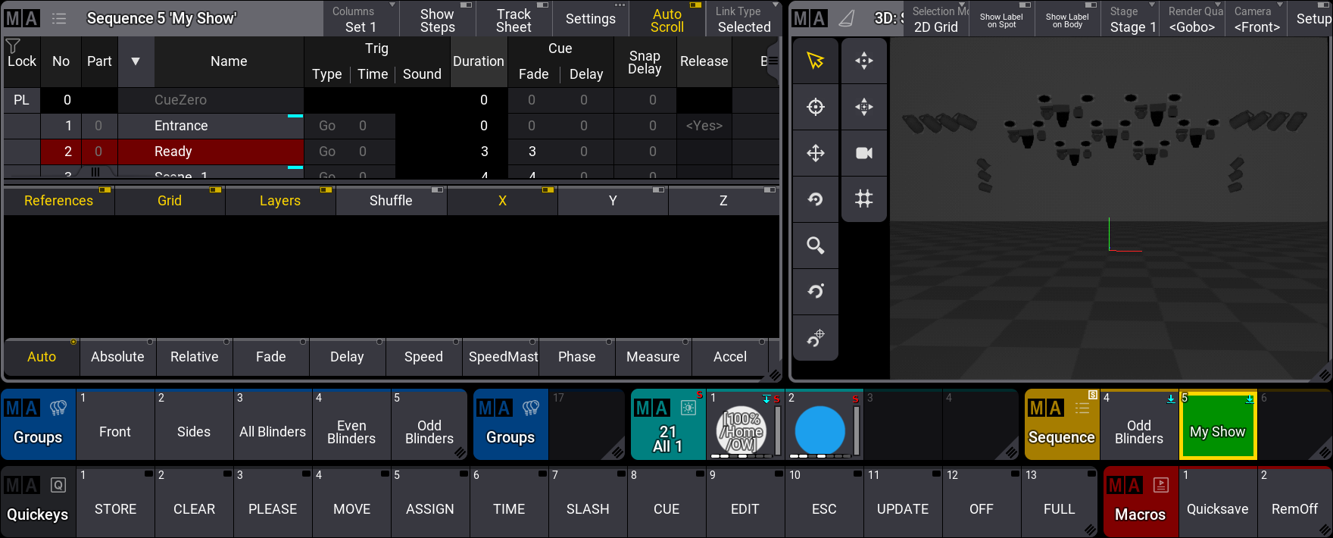Expand the Stage selection dropdown

1132,20
